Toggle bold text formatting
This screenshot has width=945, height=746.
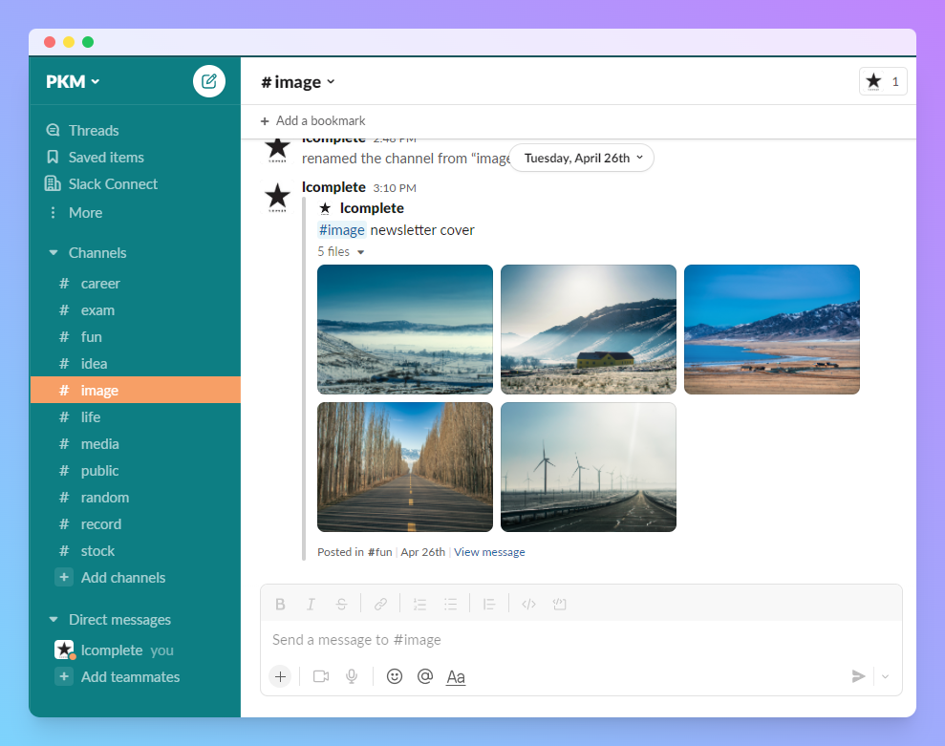click(280, 604)
